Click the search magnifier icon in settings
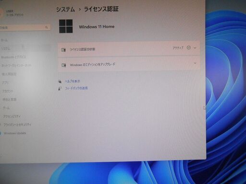The width and height of the screenshot is (246, 184). coord(47,27)
